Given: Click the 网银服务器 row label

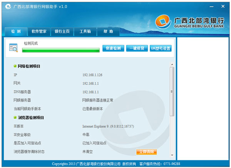Looking at the screenshot, I should [x=22, y=100].
